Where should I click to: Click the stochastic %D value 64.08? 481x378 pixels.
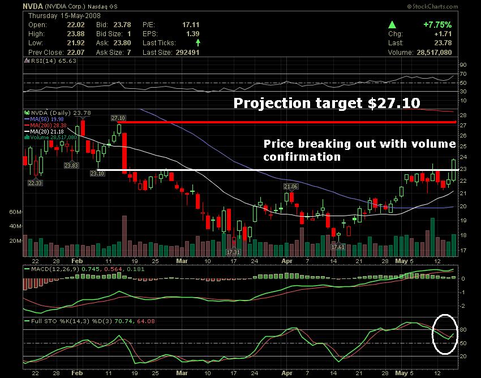click(146, 321)
